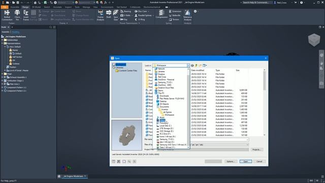Select the Belleville spring tool
The image size is (325, 183).
pos(175,15)
